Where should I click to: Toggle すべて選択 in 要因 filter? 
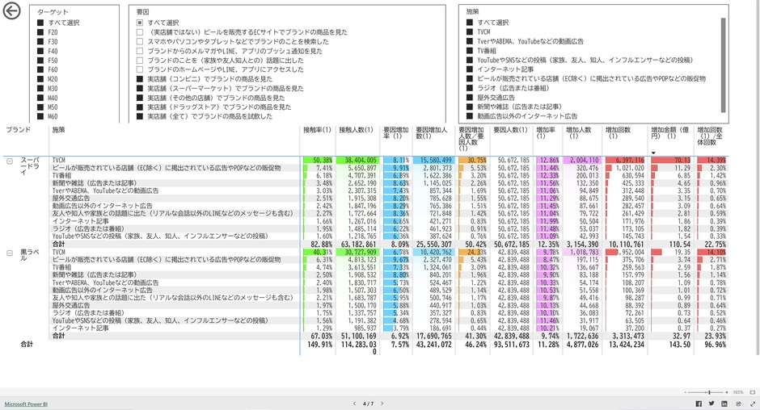tap(140, 23)
